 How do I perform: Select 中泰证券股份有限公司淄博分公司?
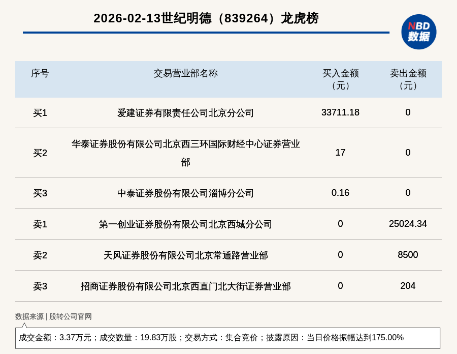tap(185, 193)
